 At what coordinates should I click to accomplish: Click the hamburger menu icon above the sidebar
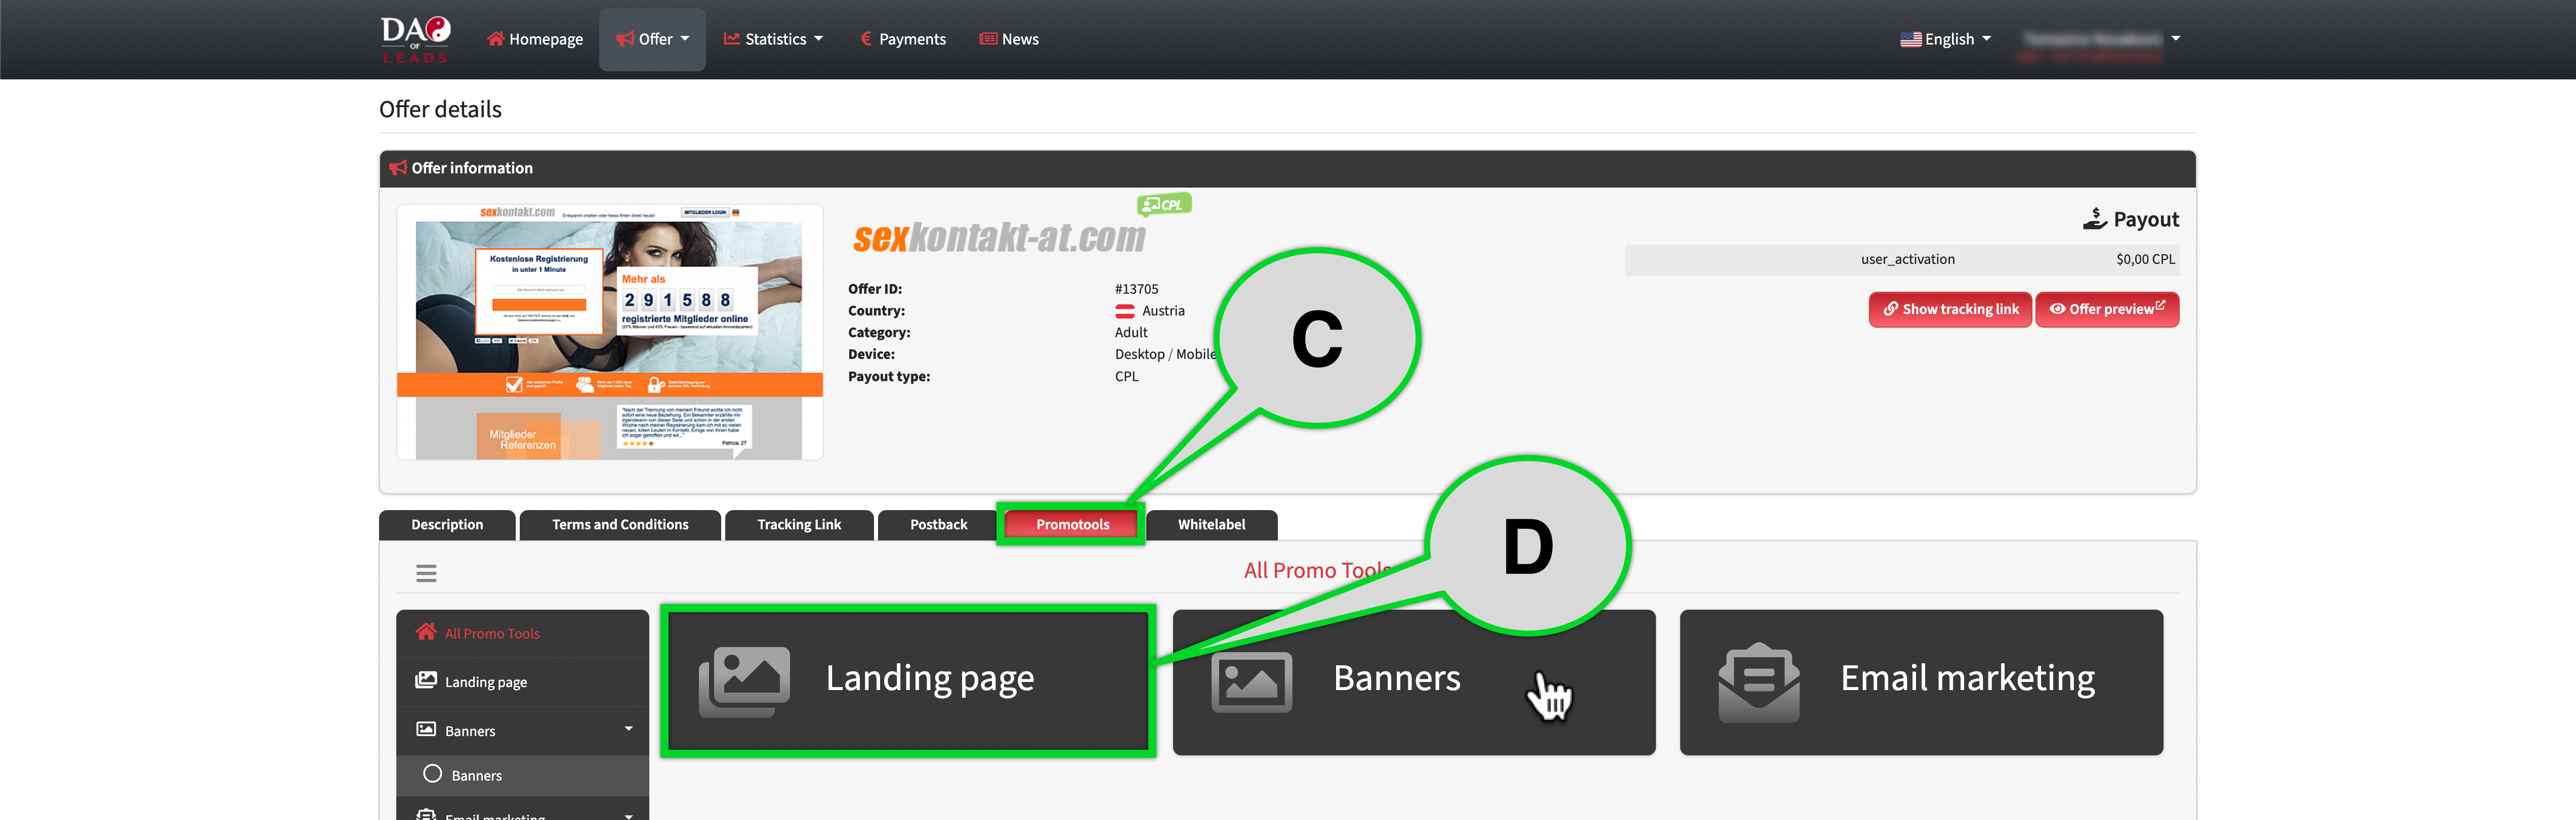tap(426, 572)
